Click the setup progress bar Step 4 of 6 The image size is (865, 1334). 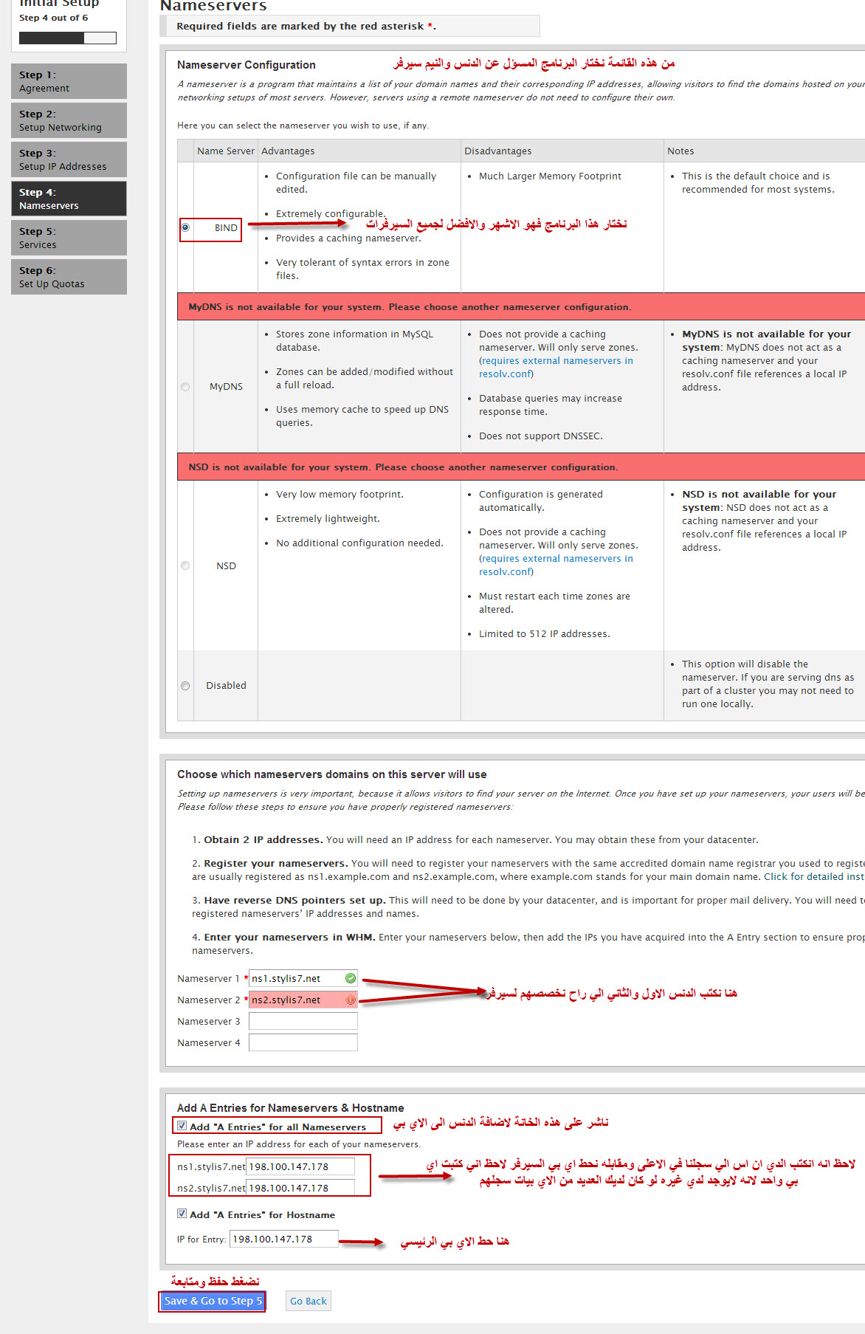(x=68, y=38)
